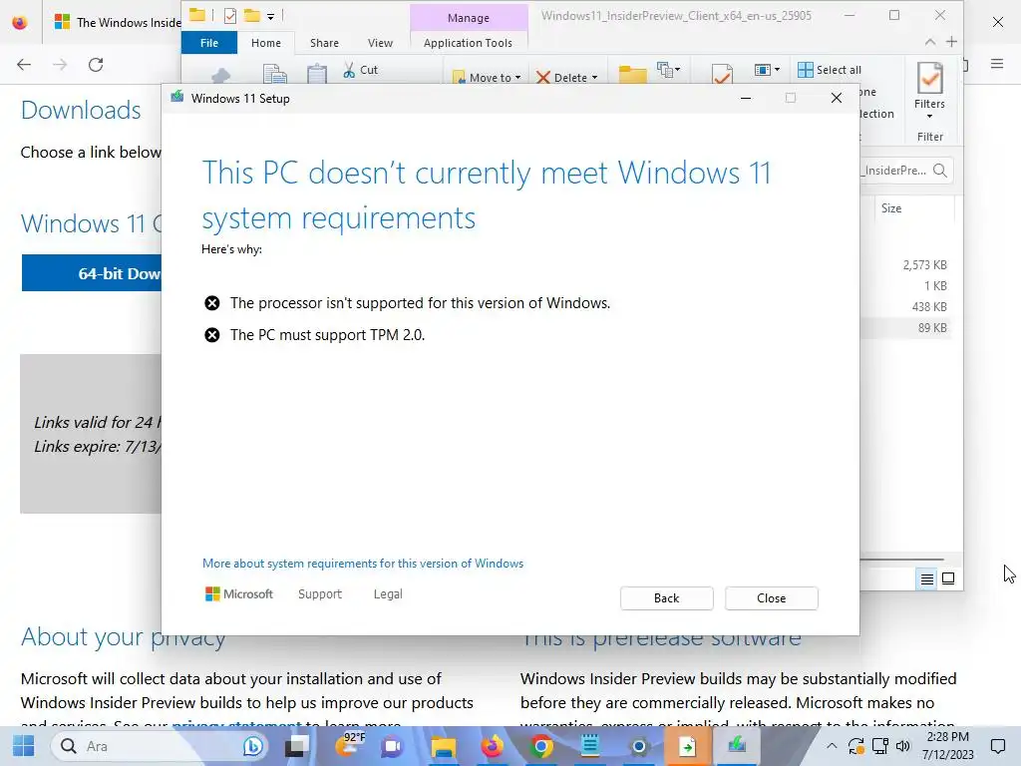This screenshot has height=766, width=1021.
Task: Open weather widget showing 92°F
Action: (350, 746)
